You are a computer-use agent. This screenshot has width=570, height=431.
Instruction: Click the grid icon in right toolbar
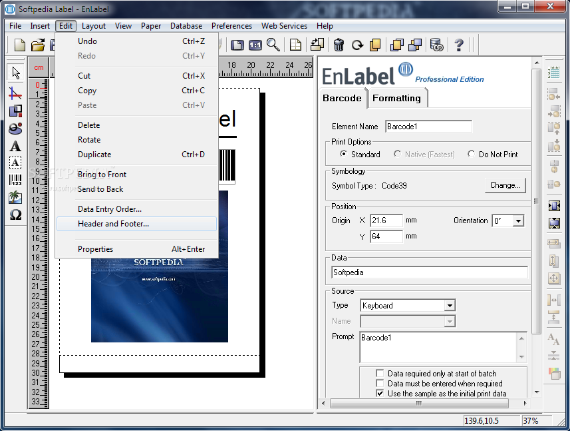553,73
